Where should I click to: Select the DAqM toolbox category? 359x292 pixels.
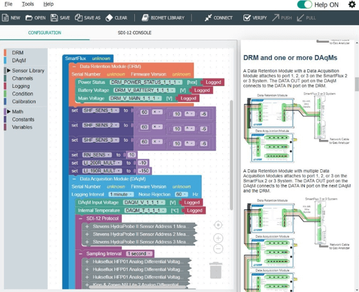(19, 61)
